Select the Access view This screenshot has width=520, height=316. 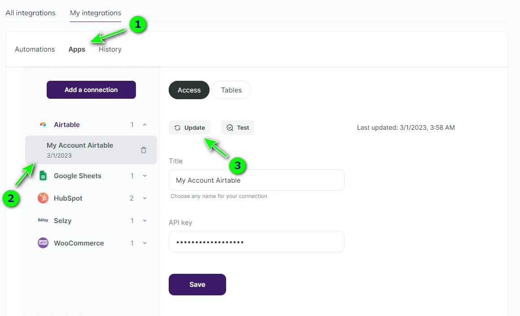(x=189, y=90)
